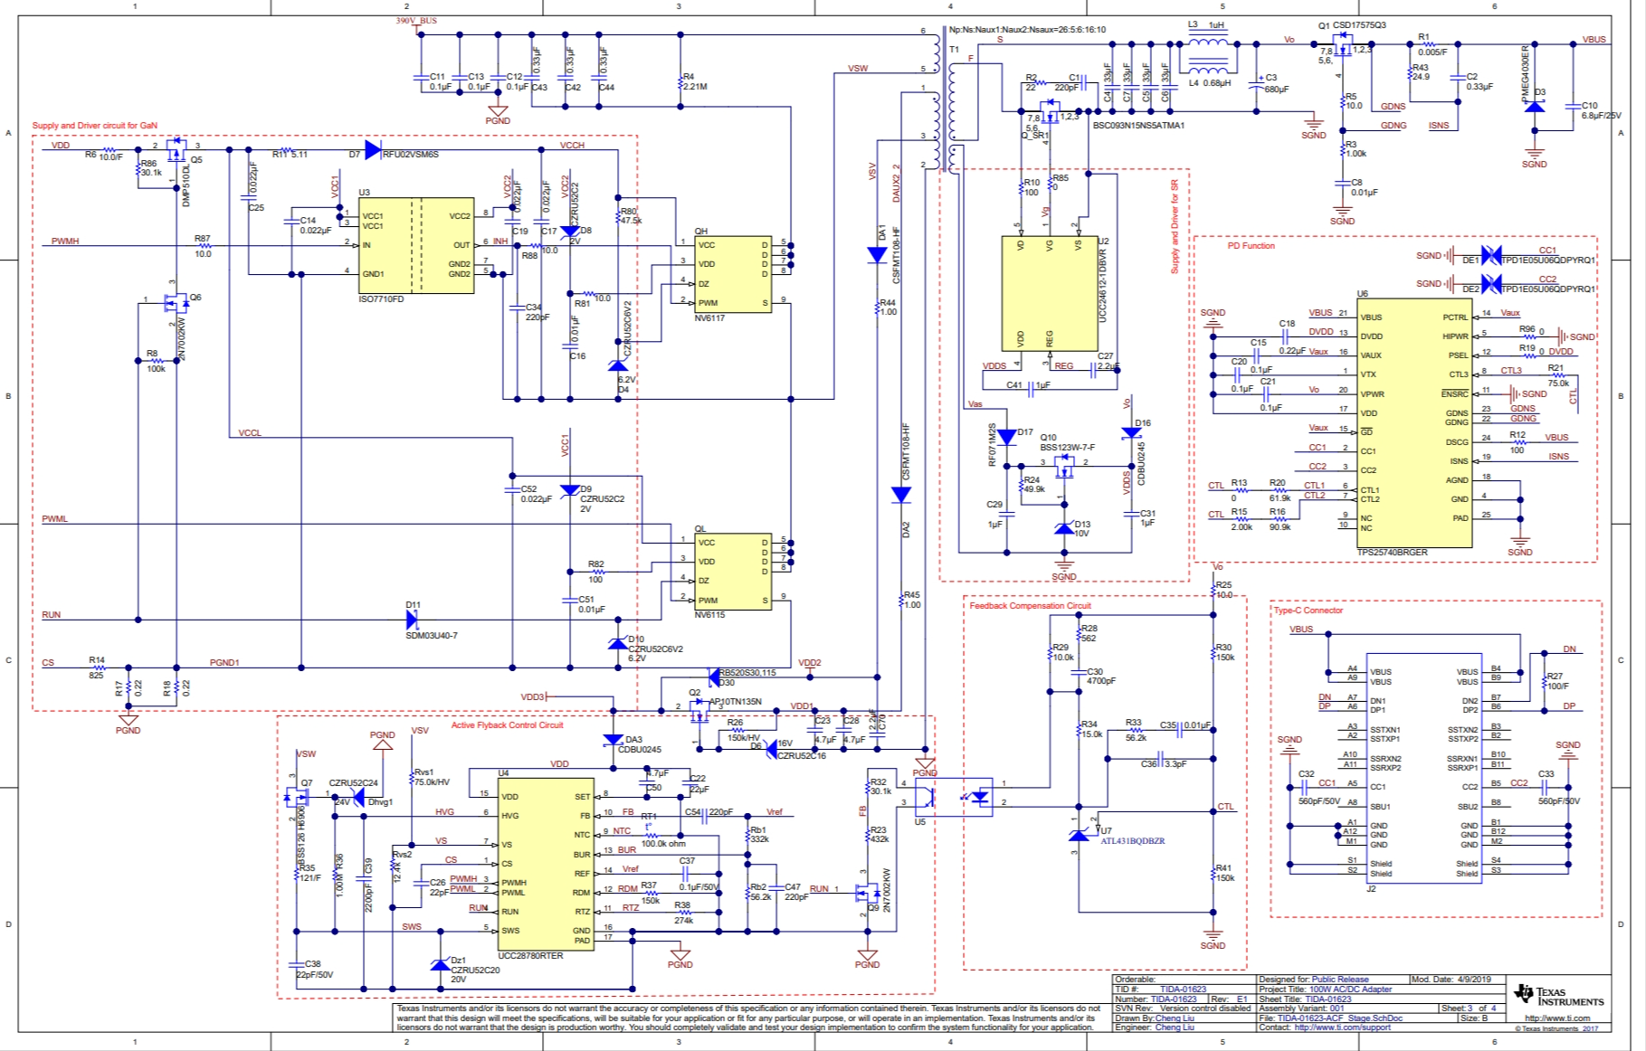Click the D11 SDM03U40-7 diode symbol
1646x1051 pixels.
click(x=413, y=620)
